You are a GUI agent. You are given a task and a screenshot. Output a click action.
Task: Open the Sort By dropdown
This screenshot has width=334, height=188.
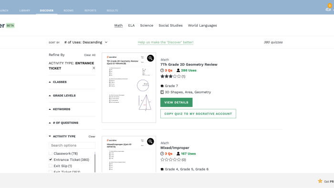[x=86, y=42]
